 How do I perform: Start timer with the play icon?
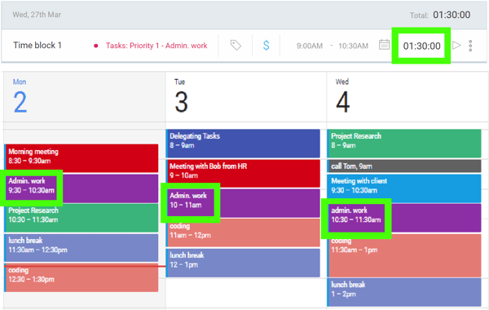point(456,45)
